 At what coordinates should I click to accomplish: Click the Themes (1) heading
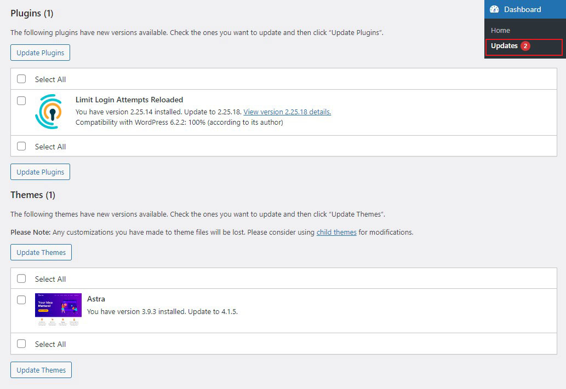pos(33,195)
